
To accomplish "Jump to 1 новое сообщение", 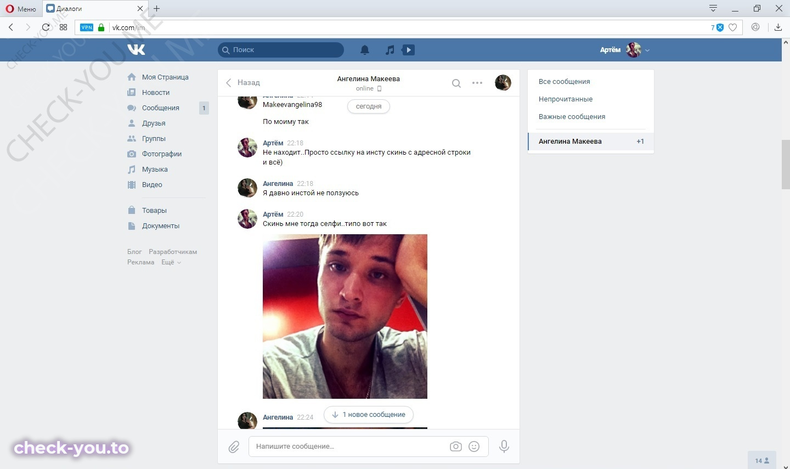I will (369, 415).
